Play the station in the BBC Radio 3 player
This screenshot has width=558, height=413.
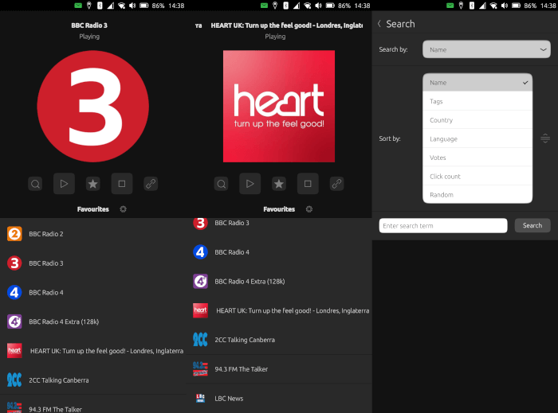tap(64, 184)
